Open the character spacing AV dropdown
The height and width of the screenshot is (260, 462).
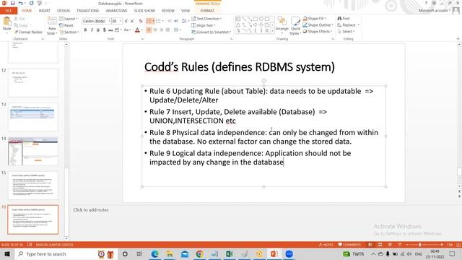click(118, 30)
